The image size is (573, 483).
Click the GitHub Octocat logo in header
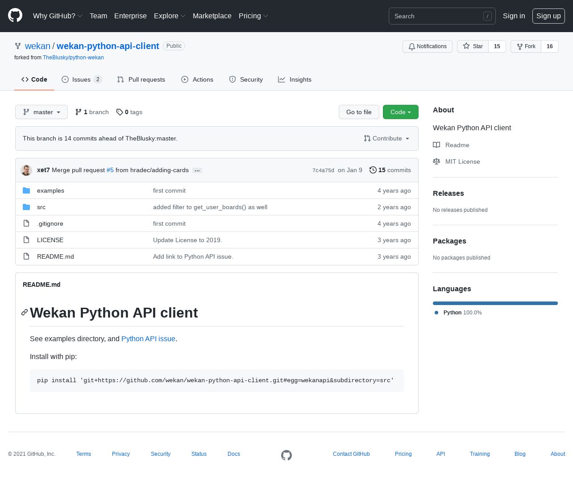pos(15,15)
